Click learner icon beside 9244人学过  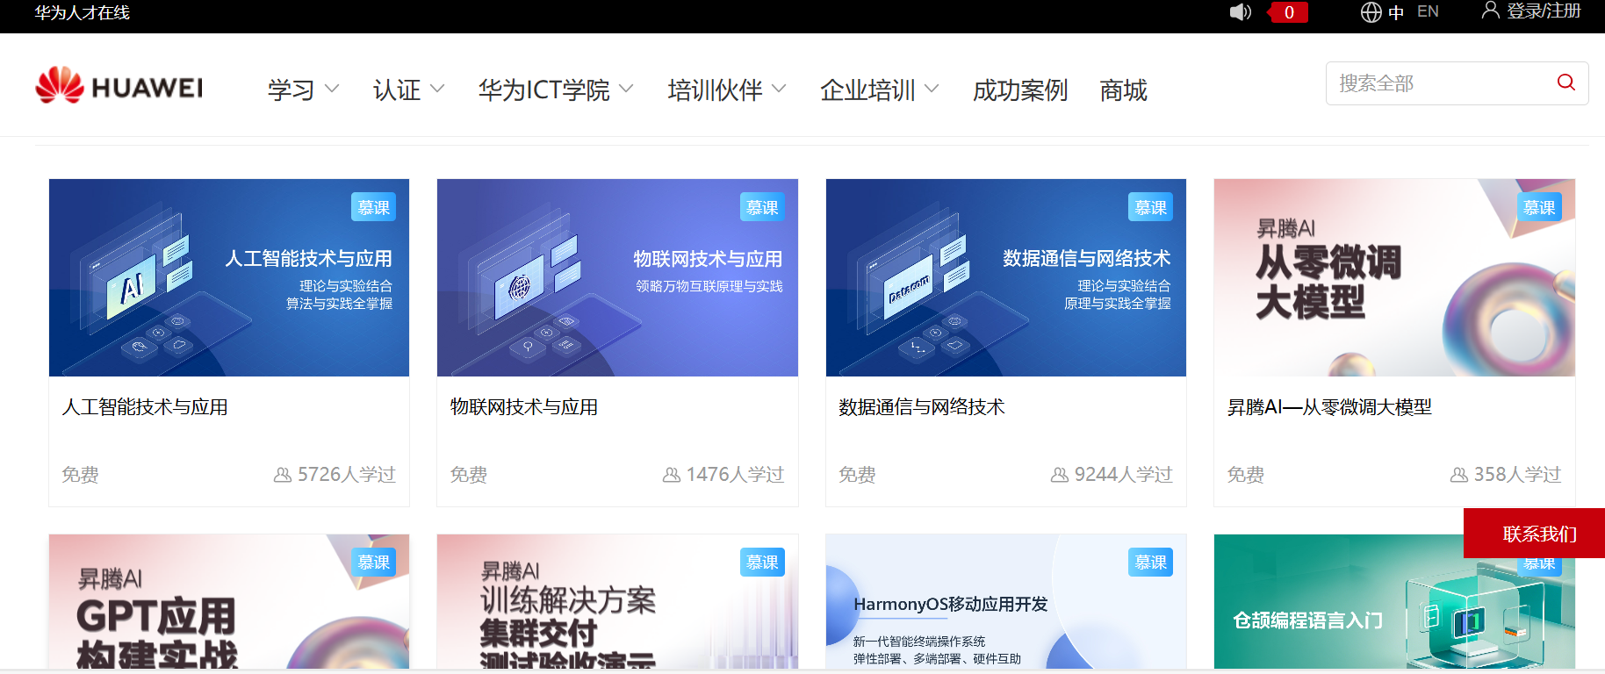(x=1060, y=475)
